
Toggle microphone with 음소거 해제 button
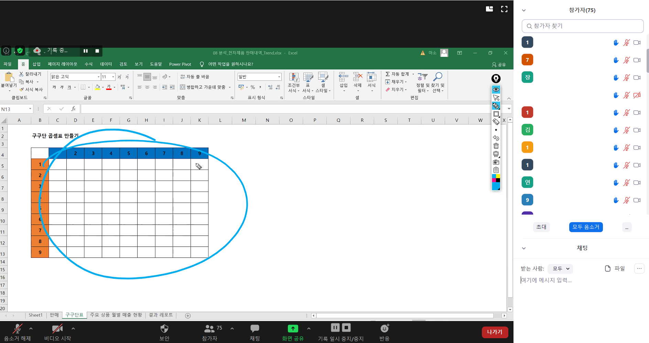click(x=17, y=332)
